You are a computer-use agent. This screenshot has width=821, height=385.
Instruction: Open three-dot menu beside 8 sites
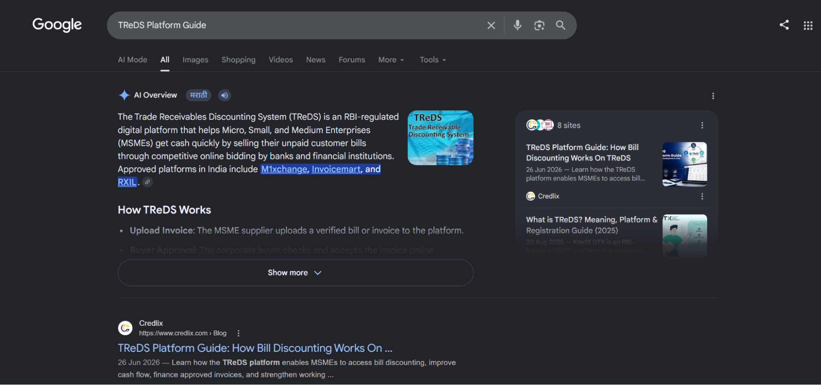coord(702,125)
